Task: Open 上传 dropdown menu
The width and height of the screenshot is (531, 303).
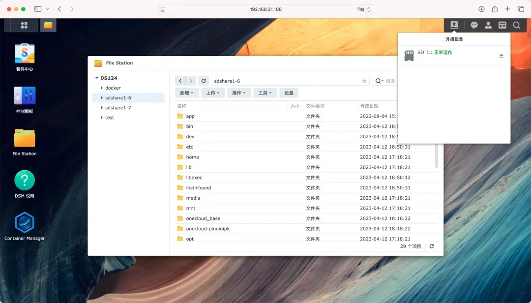Action: [x=213, y=93]
